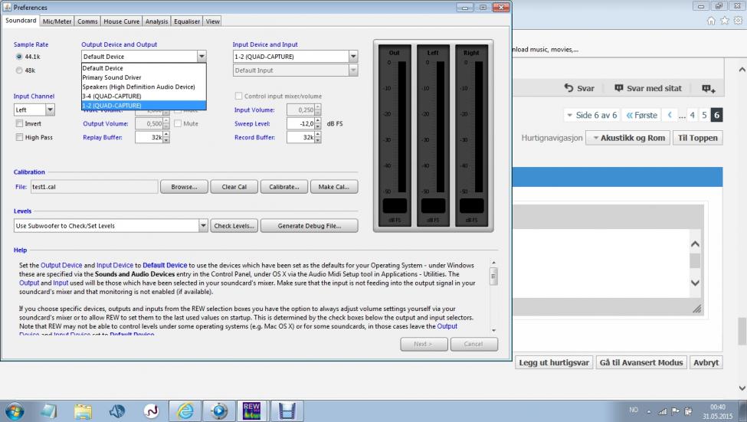The height and width of the screenshot is (422, 747).
Task: Click the power plug tray icon
Action: pos(689,411)
